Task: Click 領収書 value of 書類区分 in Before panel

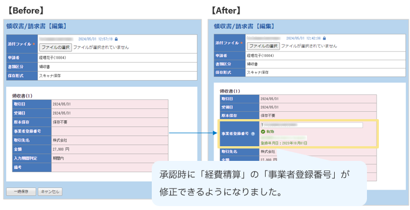Action: tap(44, 67)
